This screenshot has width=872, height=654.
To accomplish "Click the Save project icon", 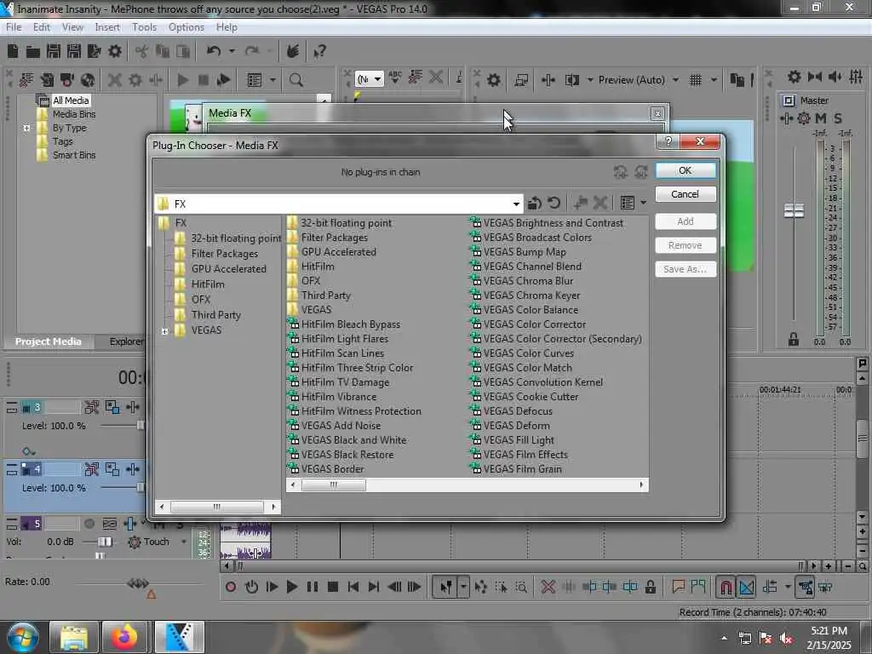I will tap(54, 52).
